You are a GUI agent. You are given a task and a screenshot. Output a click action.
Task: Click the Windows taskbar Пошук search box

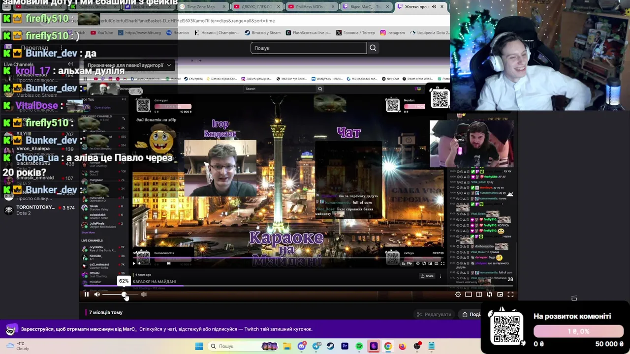(x=244, y=346)
